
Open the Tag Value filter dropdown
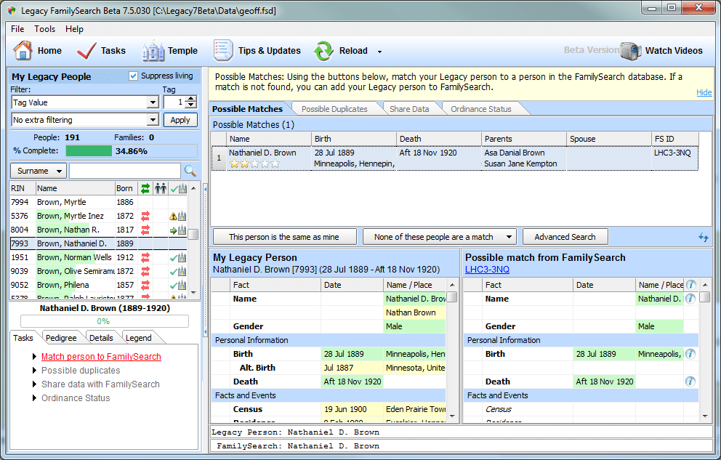click(x=153, y=102)
